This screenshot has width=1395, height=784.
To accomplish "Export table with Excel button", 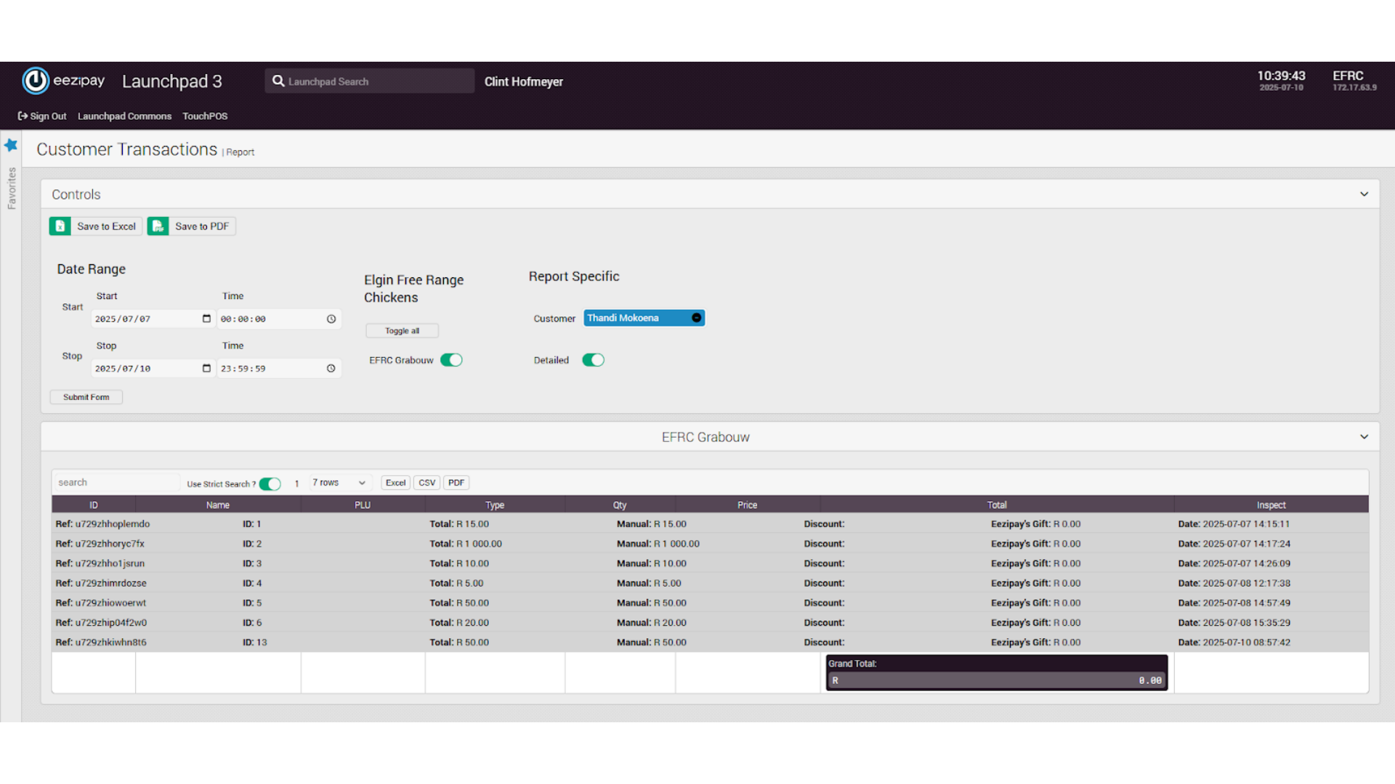I will [395, 483].
